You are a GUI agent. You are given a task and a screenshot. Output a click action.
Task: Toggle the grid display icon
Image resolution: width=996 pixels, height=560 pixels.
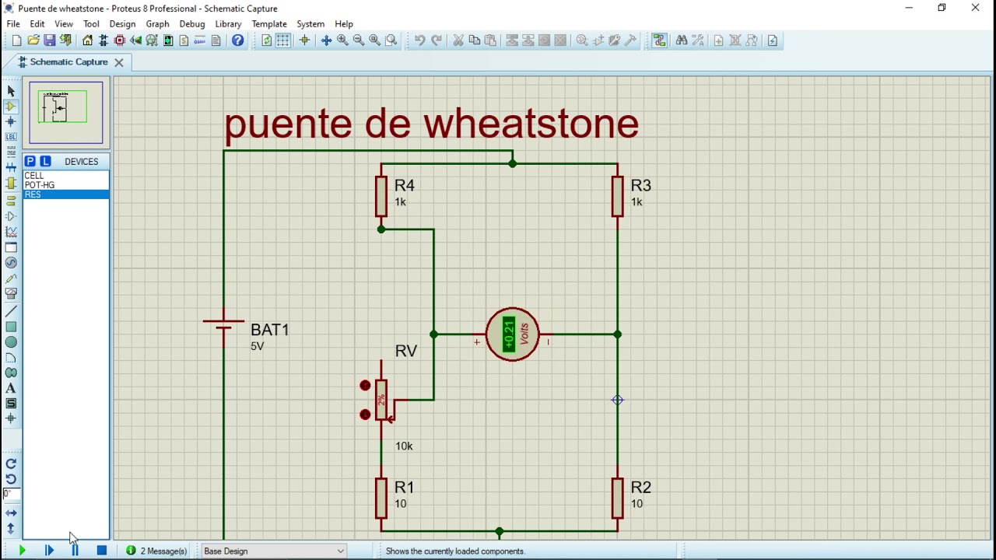(283, 40)
